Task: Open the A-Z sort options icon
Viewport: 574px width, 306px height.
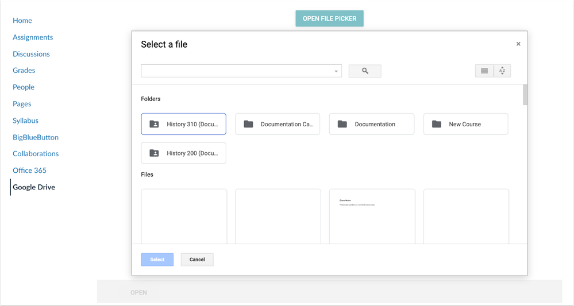Action: pos(502,71)
